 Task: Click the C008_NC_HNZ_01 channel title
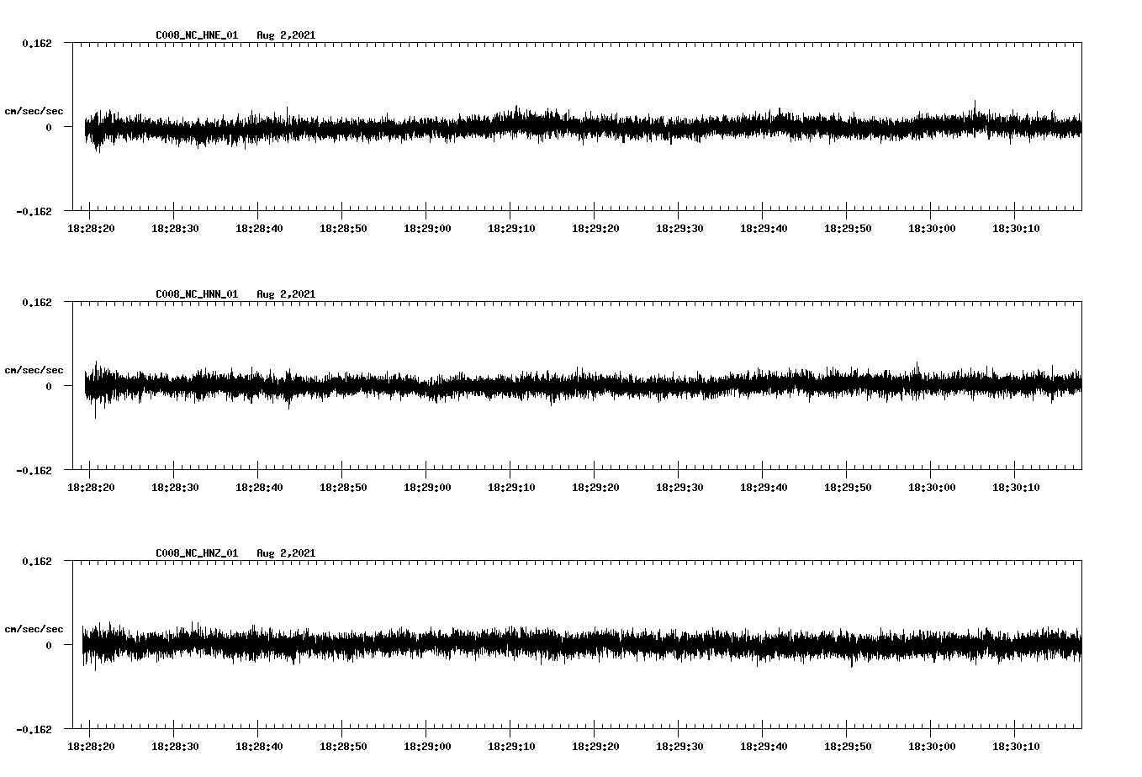point(197,553)
